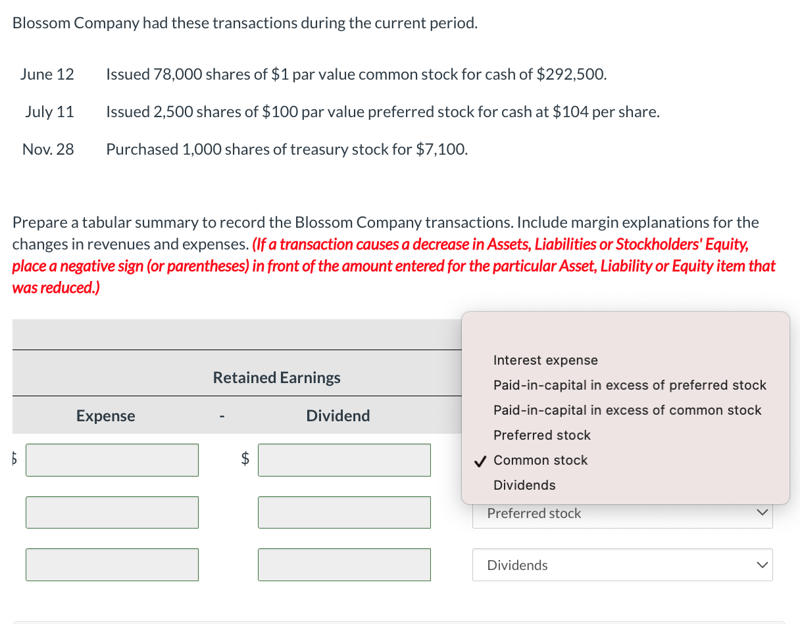Screen dimensions: 800x624
Task: Open the Preferred stock dropdown
Action: tap(622, 513)
